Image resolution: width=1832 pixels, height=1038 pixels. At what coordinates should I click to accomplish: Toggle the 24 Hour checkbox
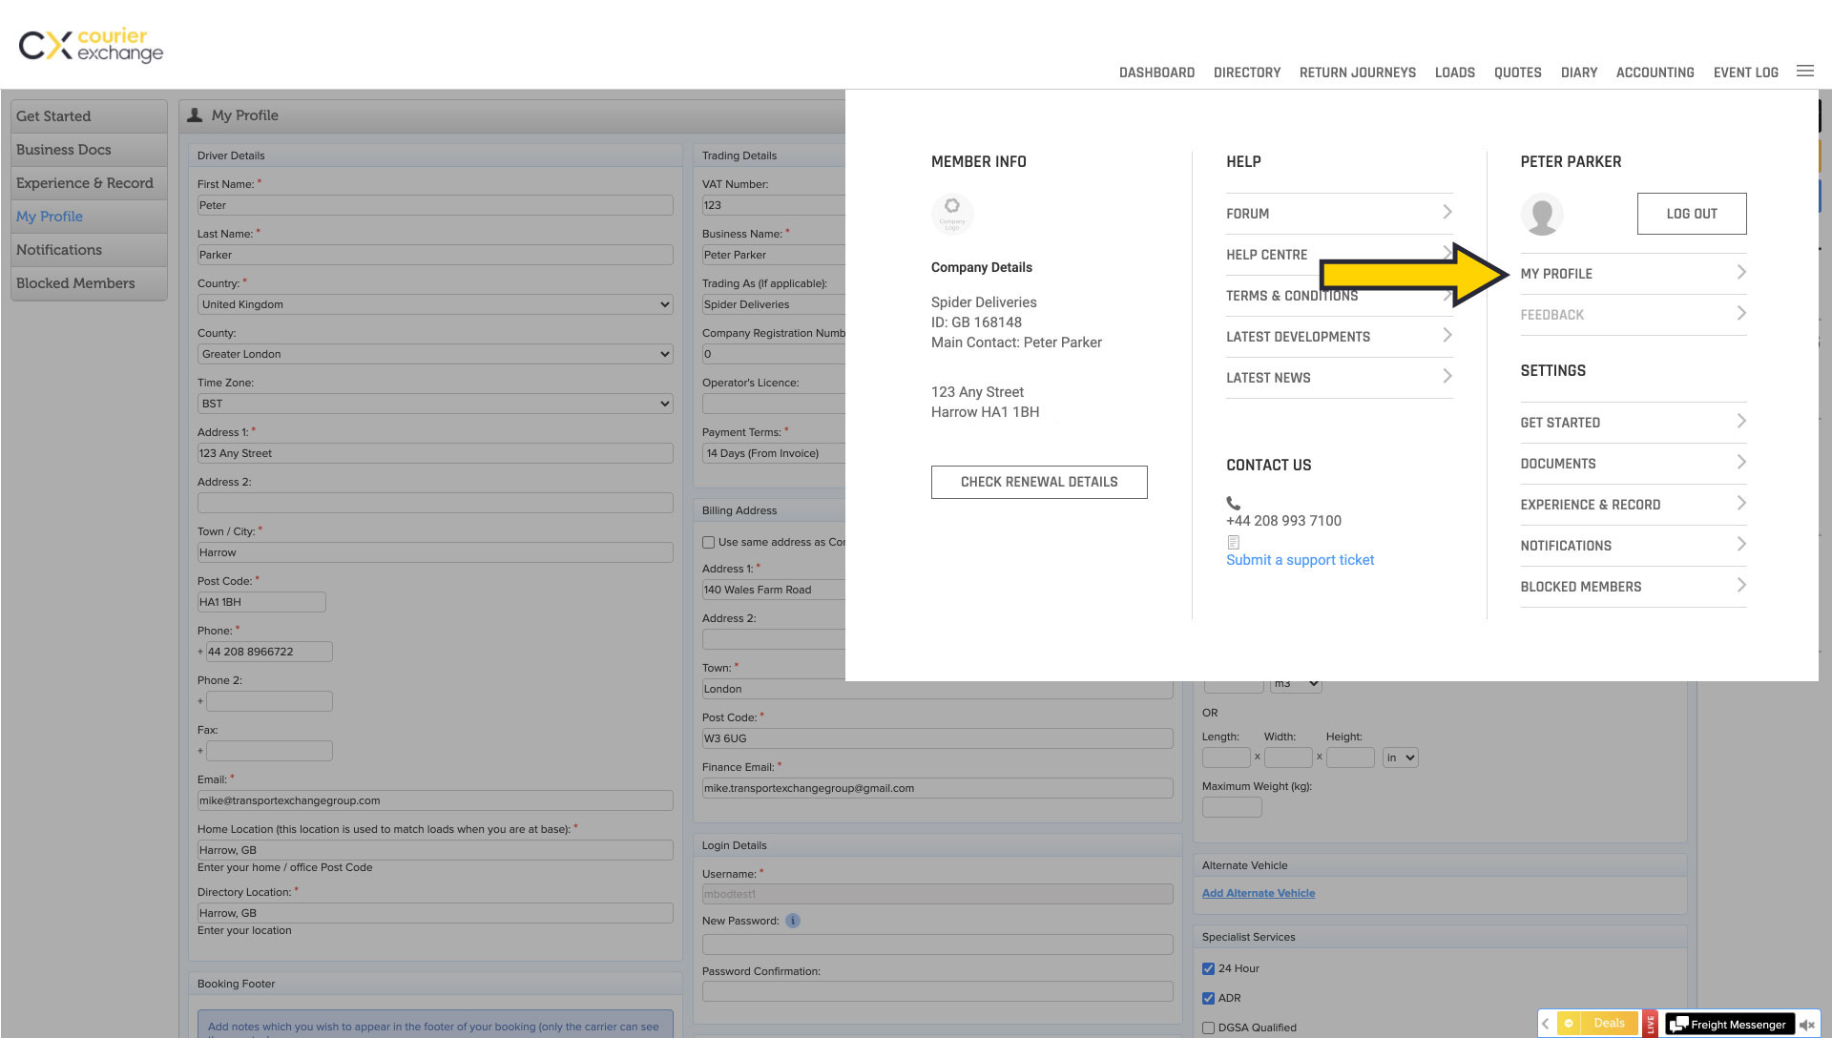point(1208,968)
